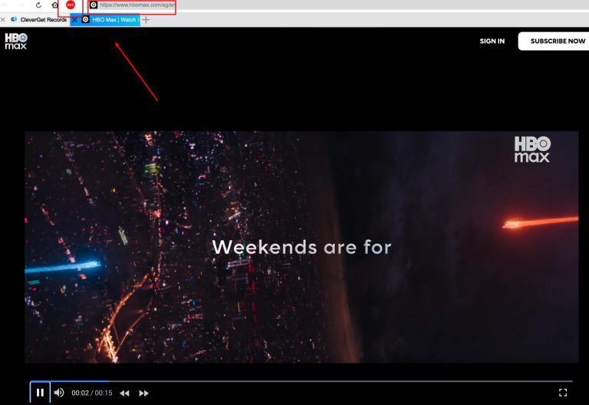Open a new tab with the plus icon
Image resolution: width=589 pixels, height=405 pixels.
tap(146, 19)
